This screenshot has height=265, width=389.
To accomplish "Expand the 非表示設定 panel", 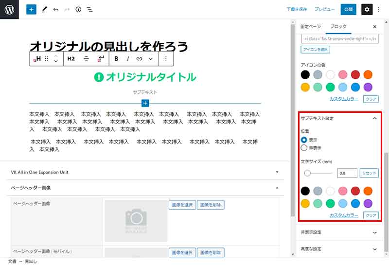I will tap(339, 232).
